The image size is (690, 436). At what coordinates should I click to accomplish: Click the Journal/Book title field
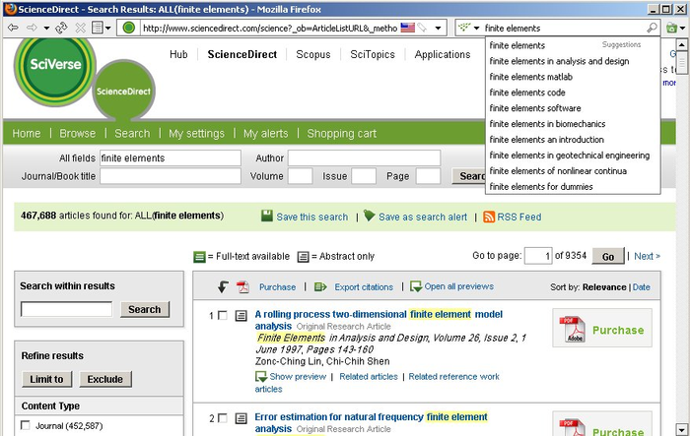click(x=171, y=176)
